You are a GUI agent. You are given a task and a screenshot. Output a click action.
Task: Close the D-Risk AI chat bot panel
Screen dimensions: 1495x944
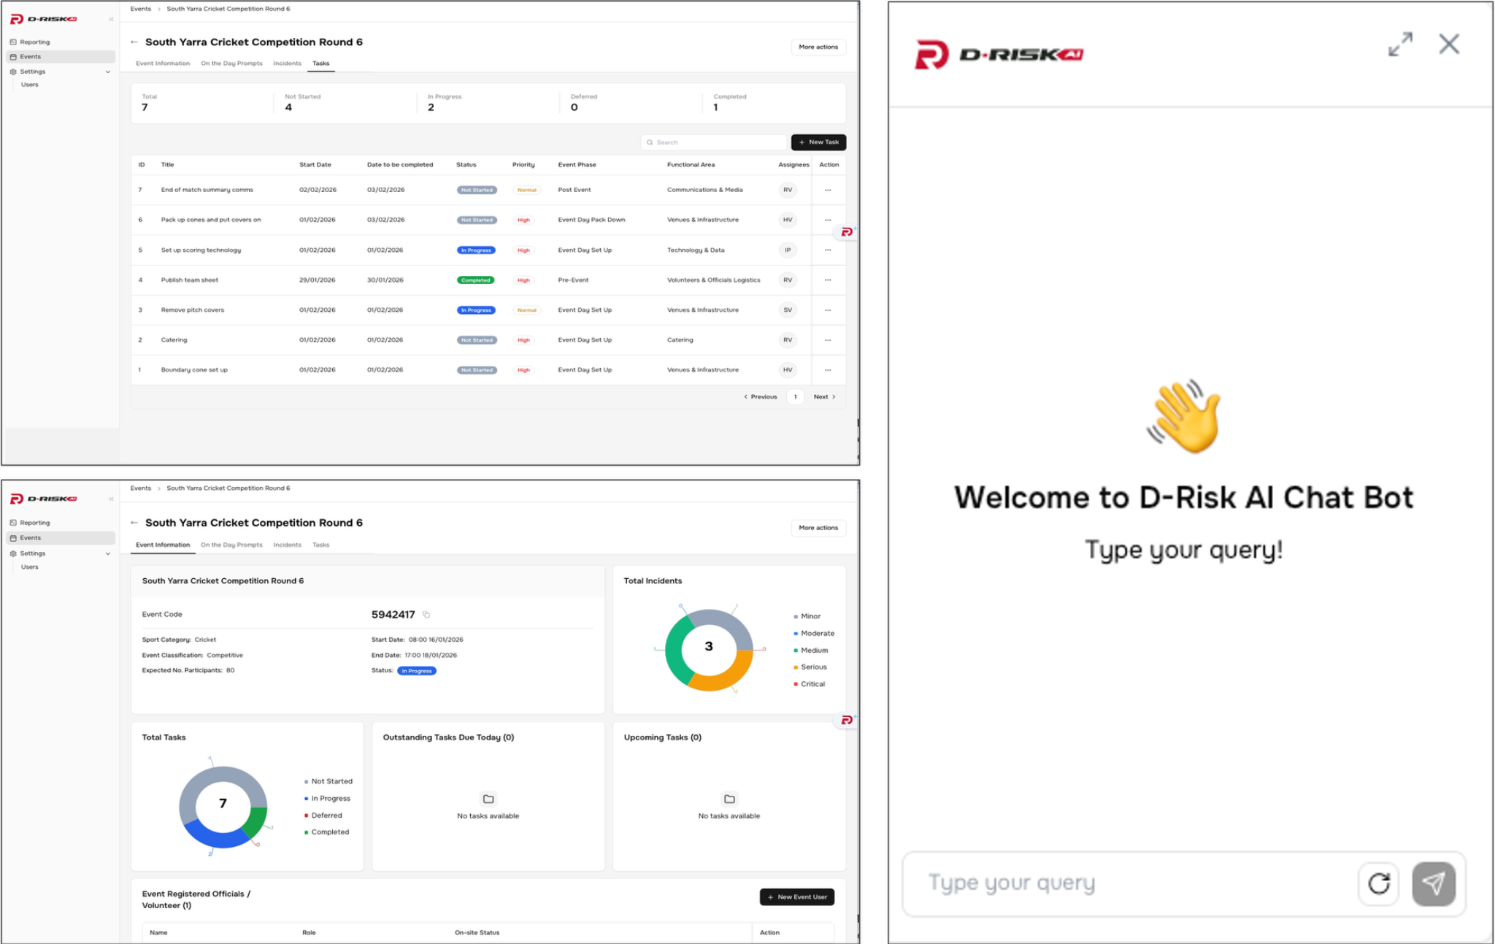pos(1449,44)
